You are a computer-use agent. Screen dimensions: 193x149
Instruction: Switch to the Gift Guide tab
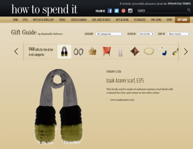182,20
